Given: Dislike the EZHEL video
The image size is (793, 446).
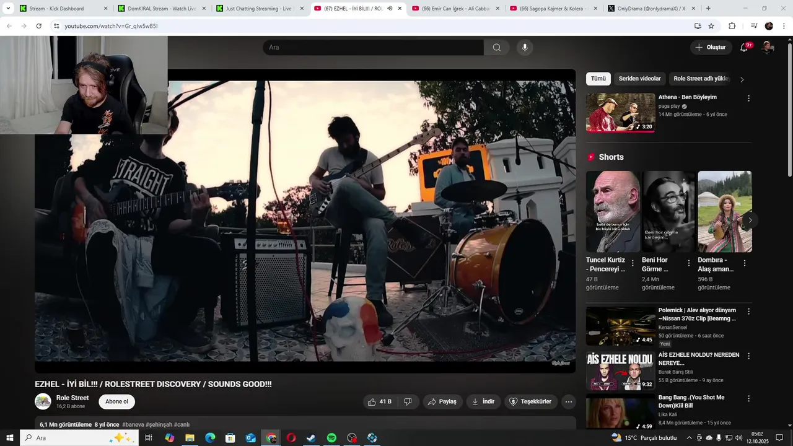Looking at the screenshot, I should pos(408,401).
